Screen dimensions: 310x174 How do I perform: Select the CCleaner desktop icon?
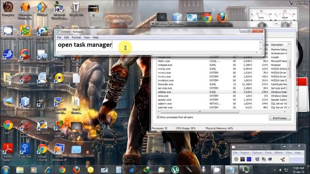point(25,56)
